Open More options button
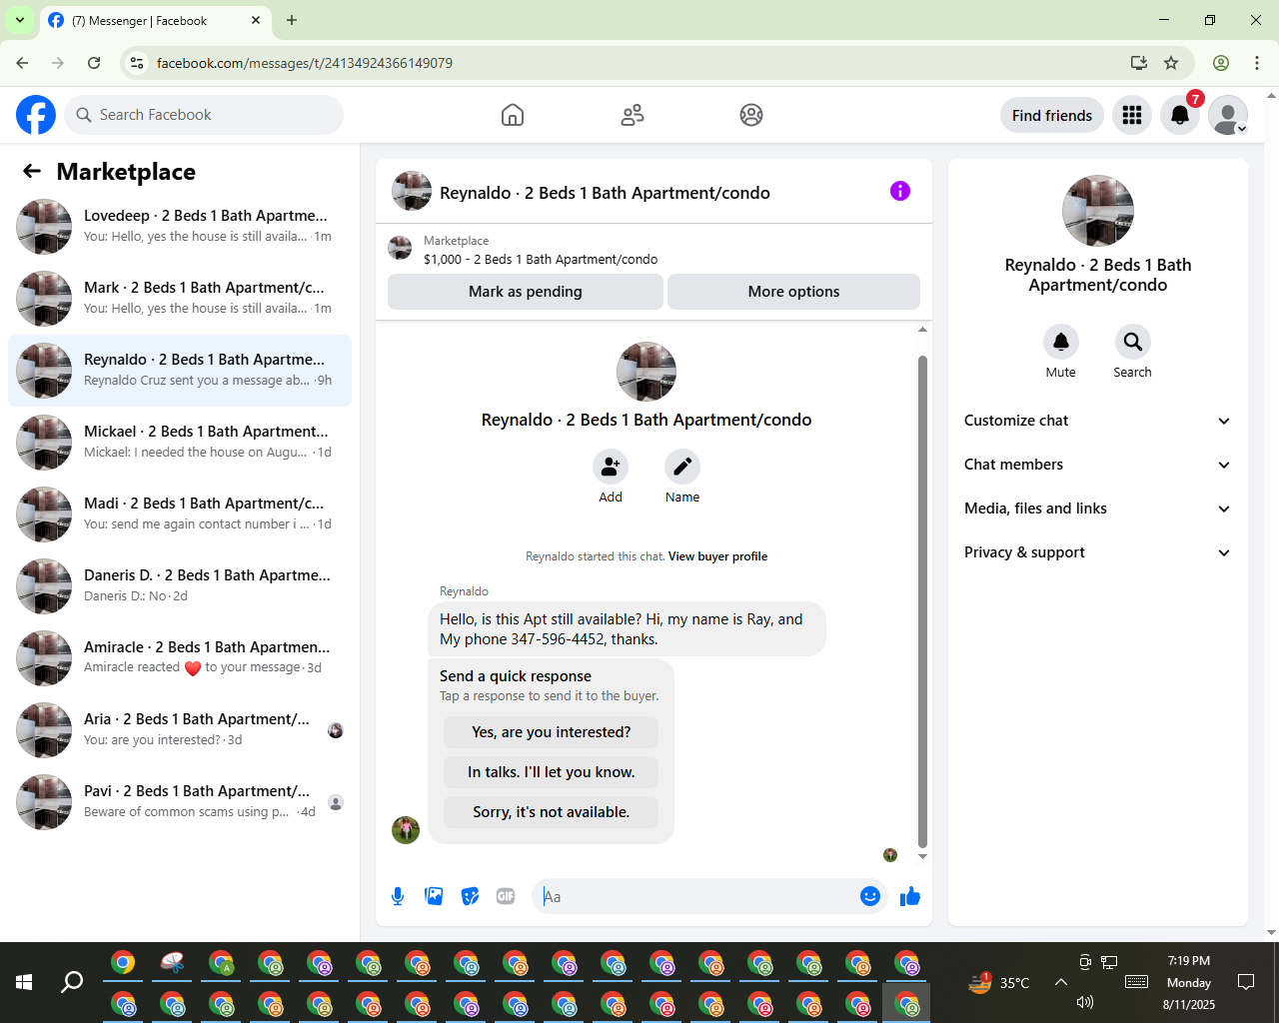The image size is (1279, 1023). [793, 292]
